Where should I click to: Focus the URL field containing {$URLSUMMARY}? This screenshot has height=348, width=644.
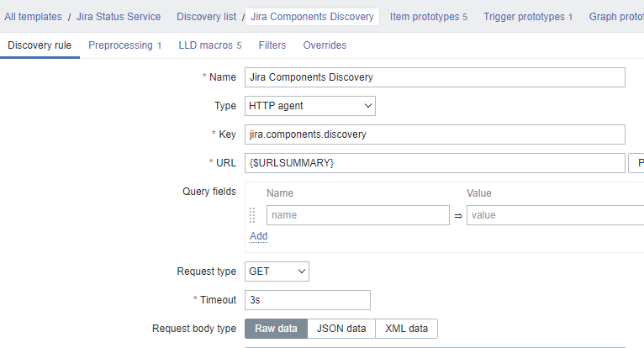[435, 162]
